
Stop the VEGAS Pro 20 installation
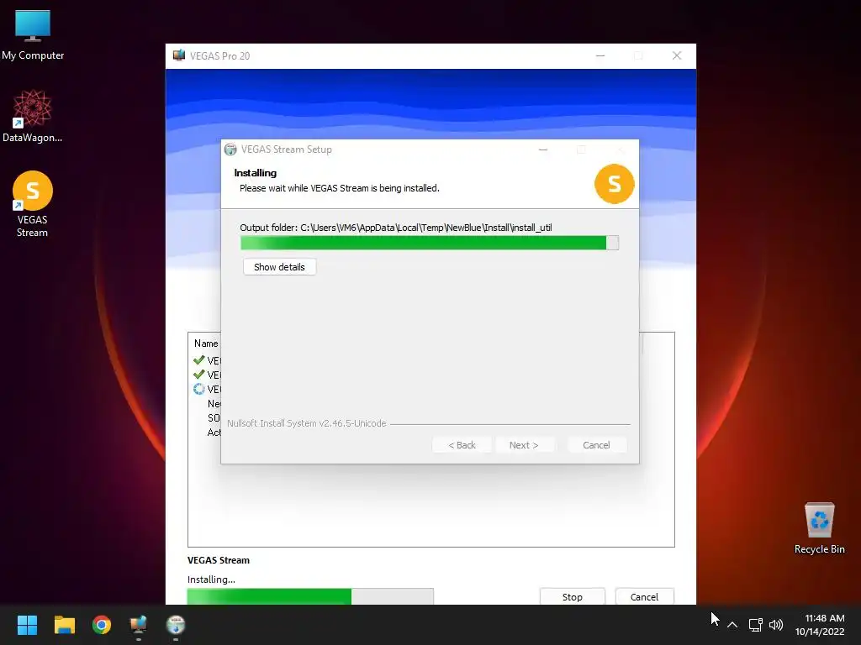(x=572, y=597)
